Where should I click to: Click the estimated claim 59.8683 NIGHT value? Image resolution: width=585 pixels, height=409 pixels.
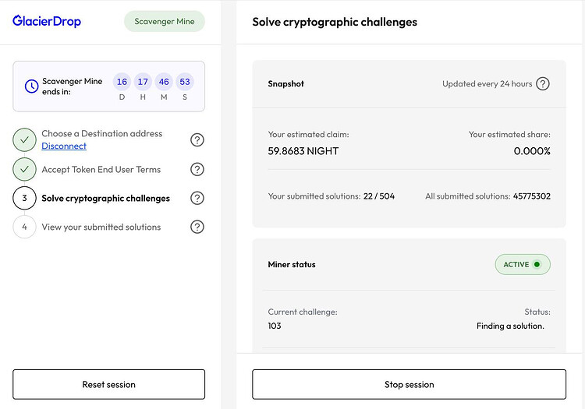[303, 151]
